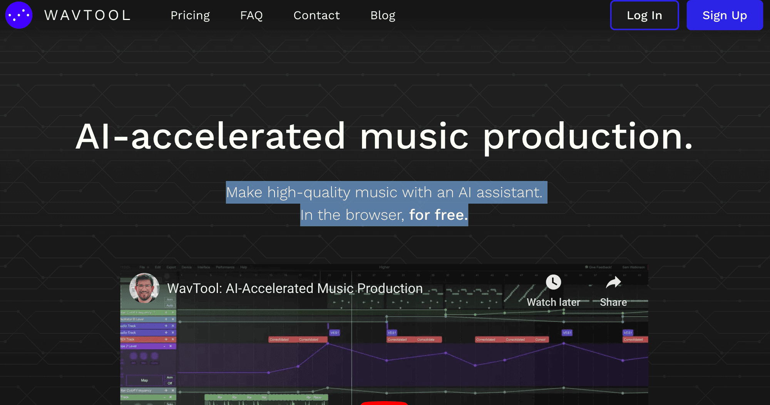This screenshot has width=770, height=405.
Task: Open the Blog link
Action: pos(383,15)
